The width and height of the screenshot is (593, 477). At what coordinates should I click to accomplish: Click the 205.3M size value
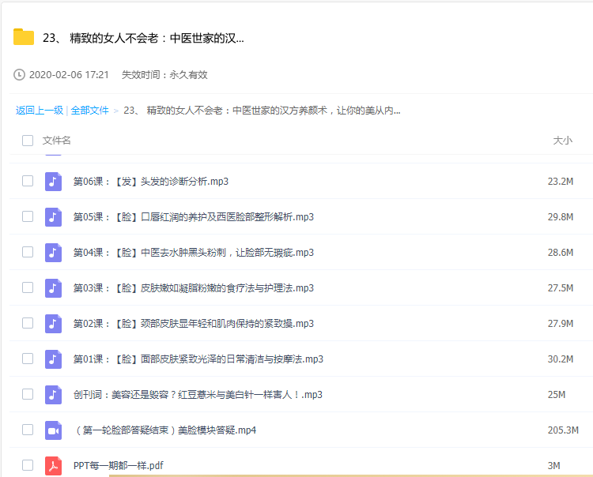click(x=563, y=430)
